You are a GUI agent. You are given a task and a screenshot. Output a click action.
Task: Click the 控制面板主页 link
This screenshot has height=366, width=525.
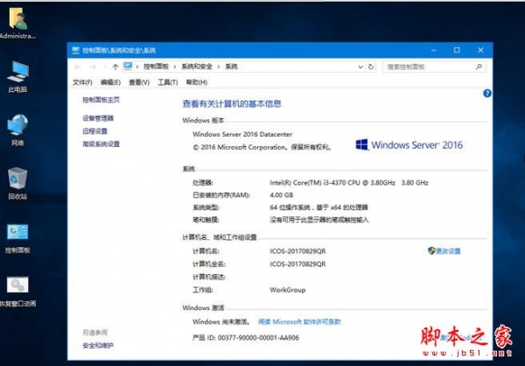click(x=101, y=100)
